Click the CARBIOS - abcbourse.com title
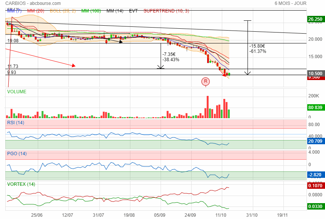The height and width of the screenshot is (219, 325). click(x=33, y=3)
